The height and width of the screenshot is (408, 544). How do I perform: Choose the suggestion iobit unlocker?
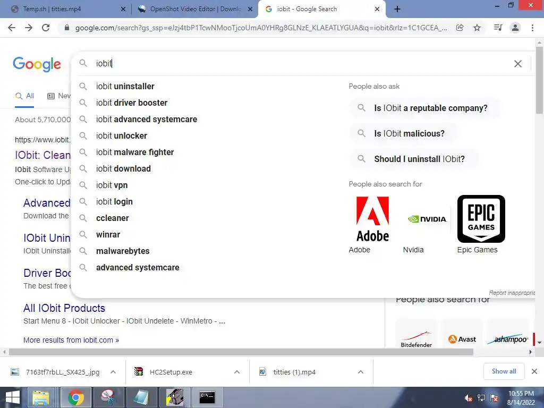pyautogui.click(x=122, y=135)
